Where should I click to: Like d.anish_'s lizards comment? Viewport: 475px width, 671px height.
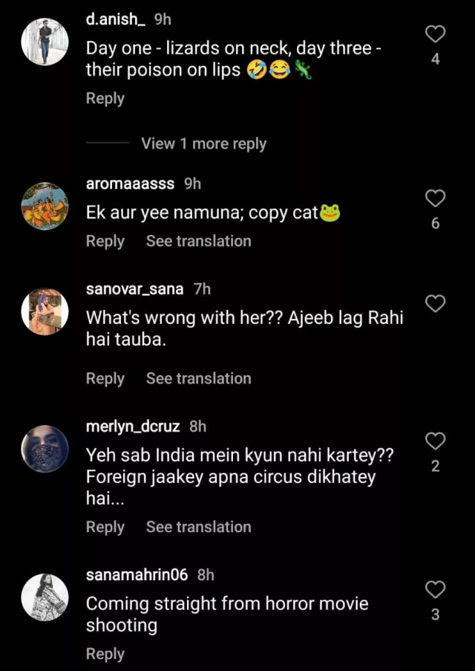coord(436,34)
